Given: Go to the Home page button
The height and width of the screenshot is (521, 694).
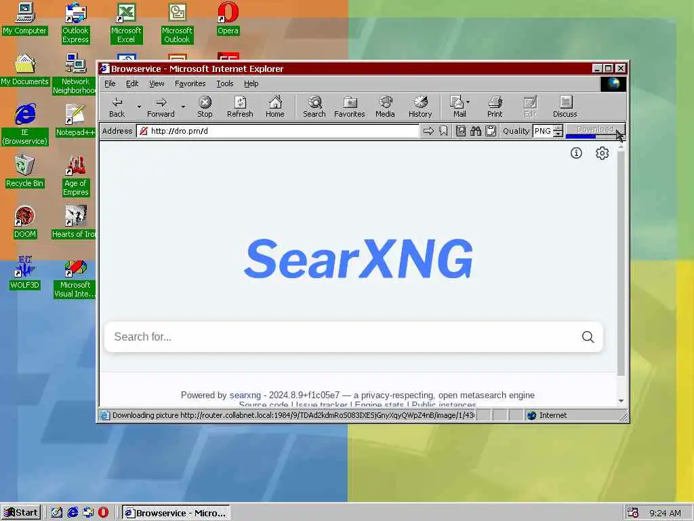Looking at the screenshot, I should tap(275, 107).
